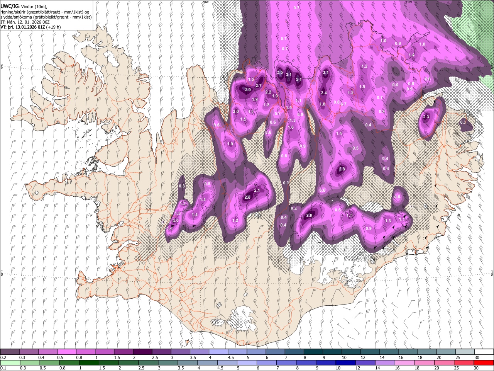Pick the top-row swatch starting at 12
Screen dimensions: 494x371
370,352
